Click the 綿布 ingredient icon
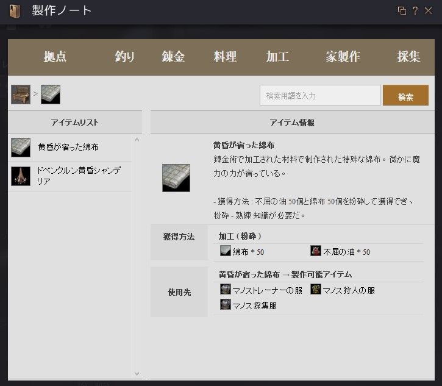 (x=225, y=251)
